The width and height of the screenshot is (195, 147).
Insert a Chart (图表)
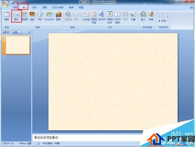click(58, 16)
